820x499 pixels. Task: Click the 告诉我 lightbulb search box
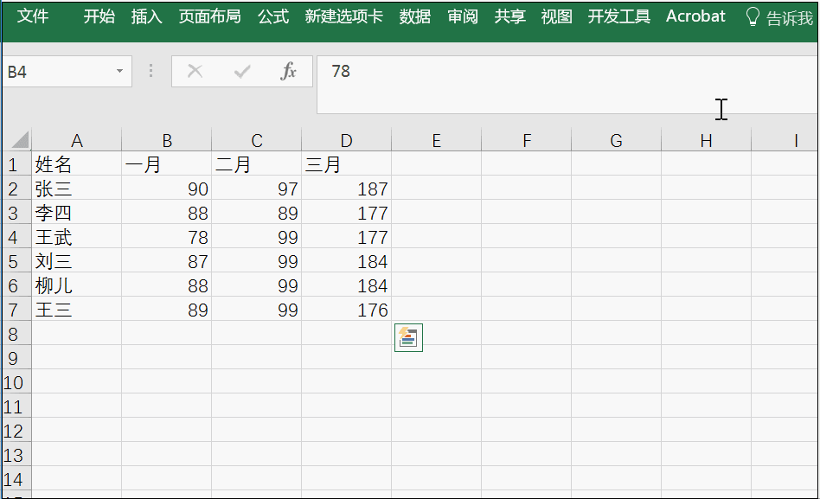click(779, 18)
